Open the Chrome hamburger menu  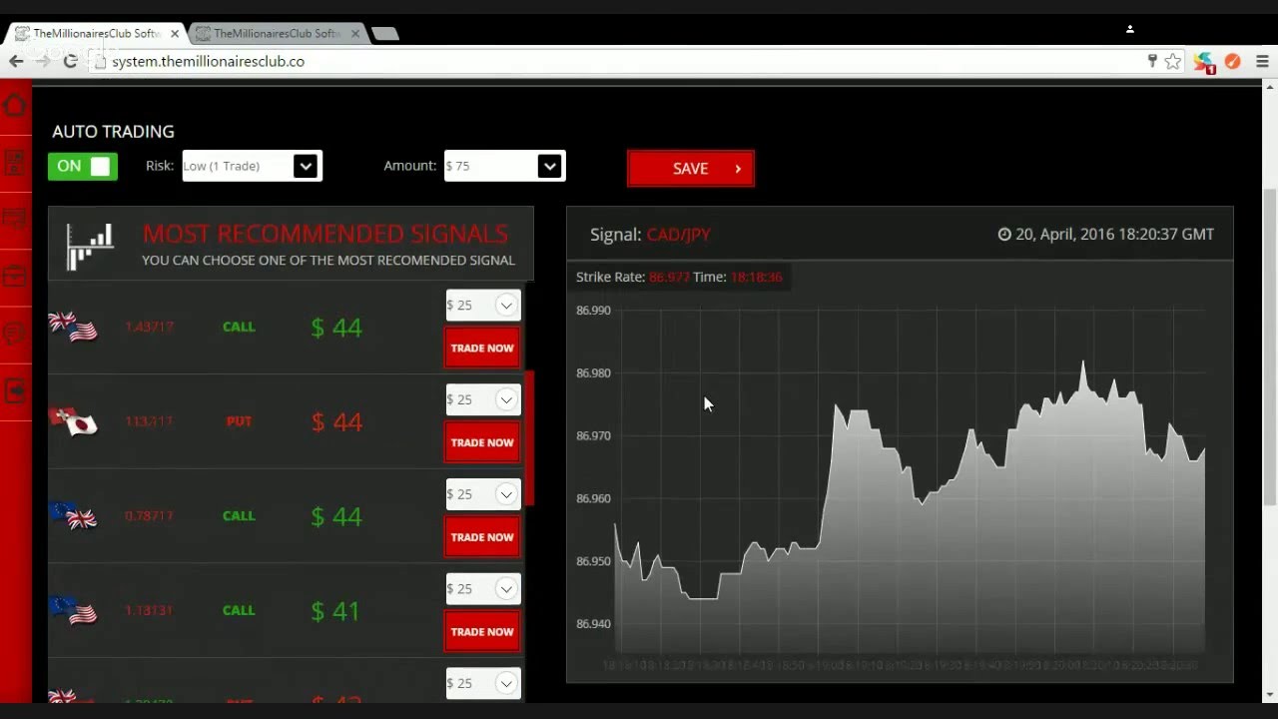1262,62
